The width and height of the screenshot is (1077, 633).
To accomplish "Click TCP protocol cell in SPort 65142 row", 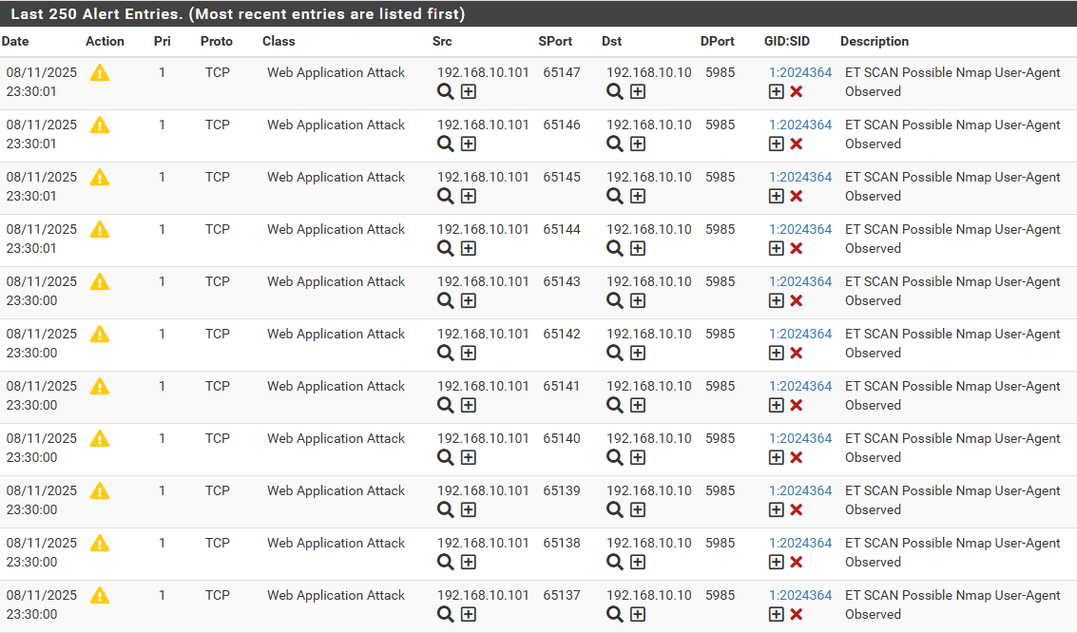I will pos(217,334).
